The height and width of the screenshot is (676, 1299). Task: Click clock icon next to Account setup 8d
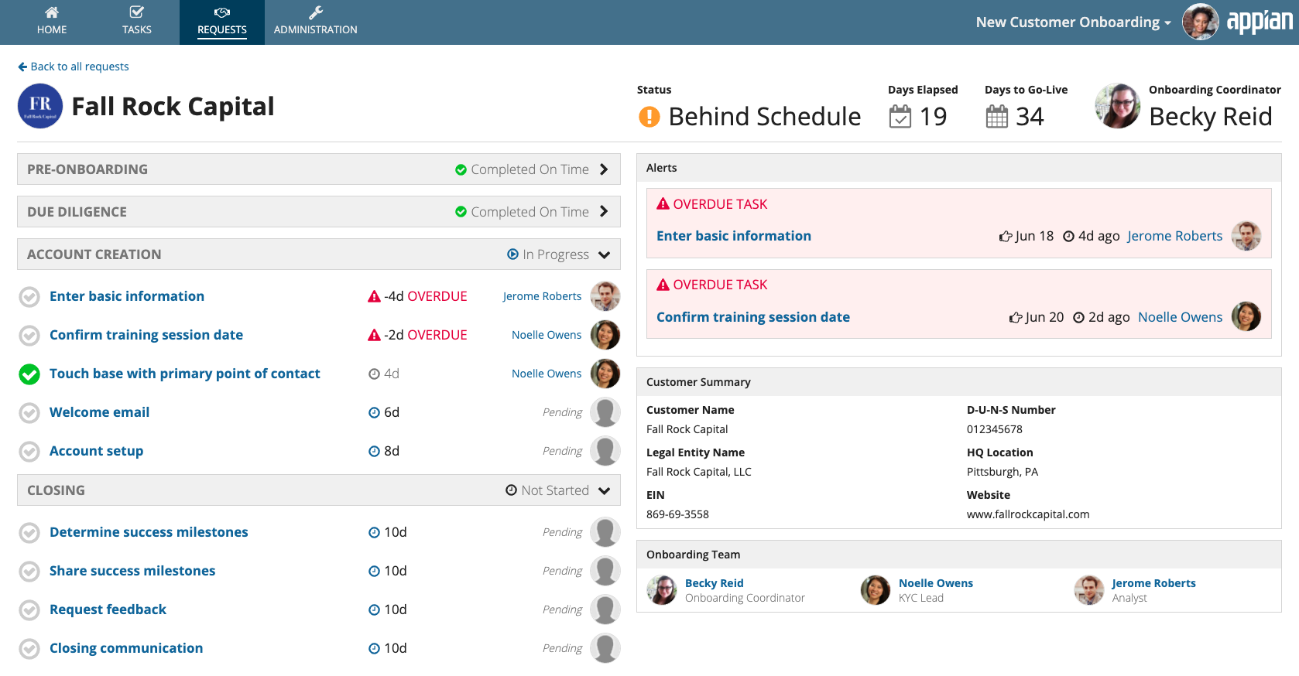[374, 451]
